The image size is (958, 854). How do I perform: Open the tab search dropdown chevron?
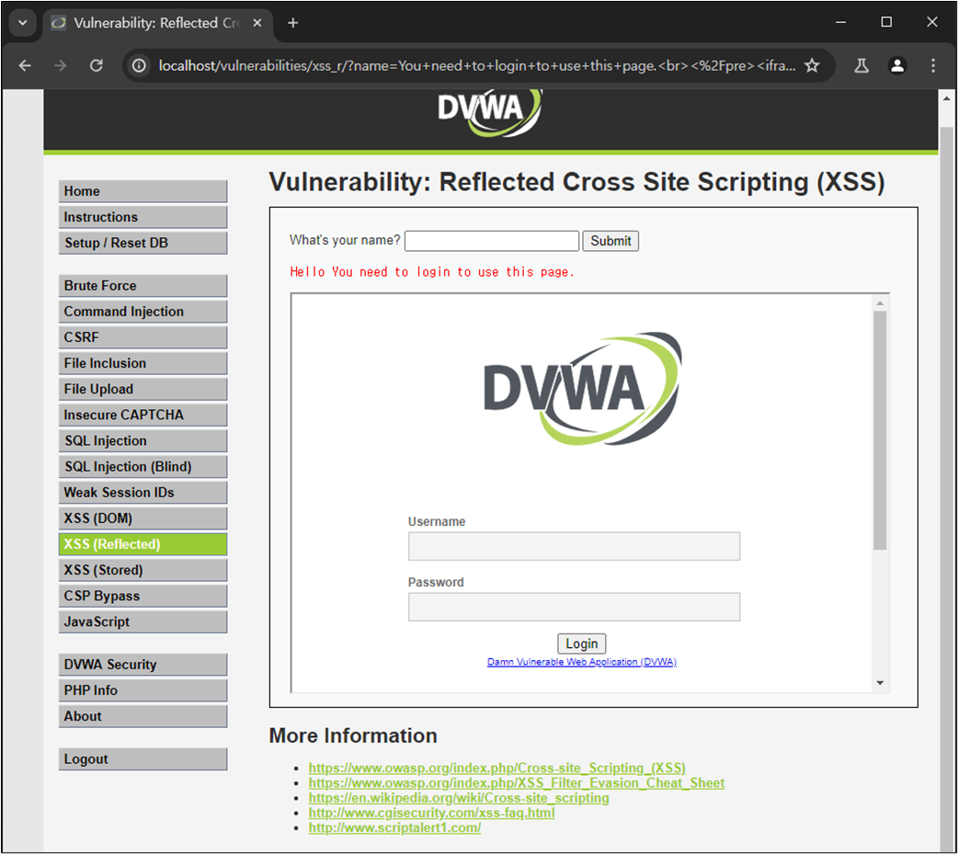tap(23, 23)
